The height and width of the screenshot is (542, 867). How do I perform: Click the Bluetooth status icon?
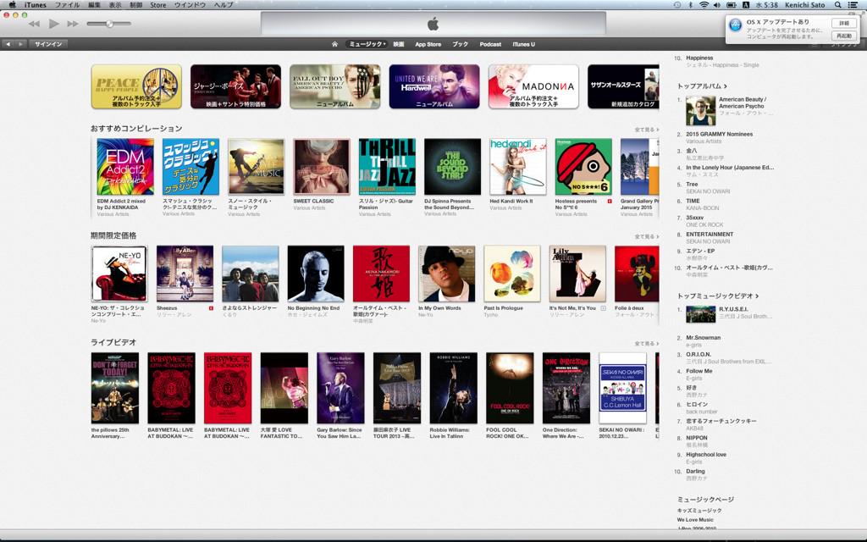click(x=691, y=4)
